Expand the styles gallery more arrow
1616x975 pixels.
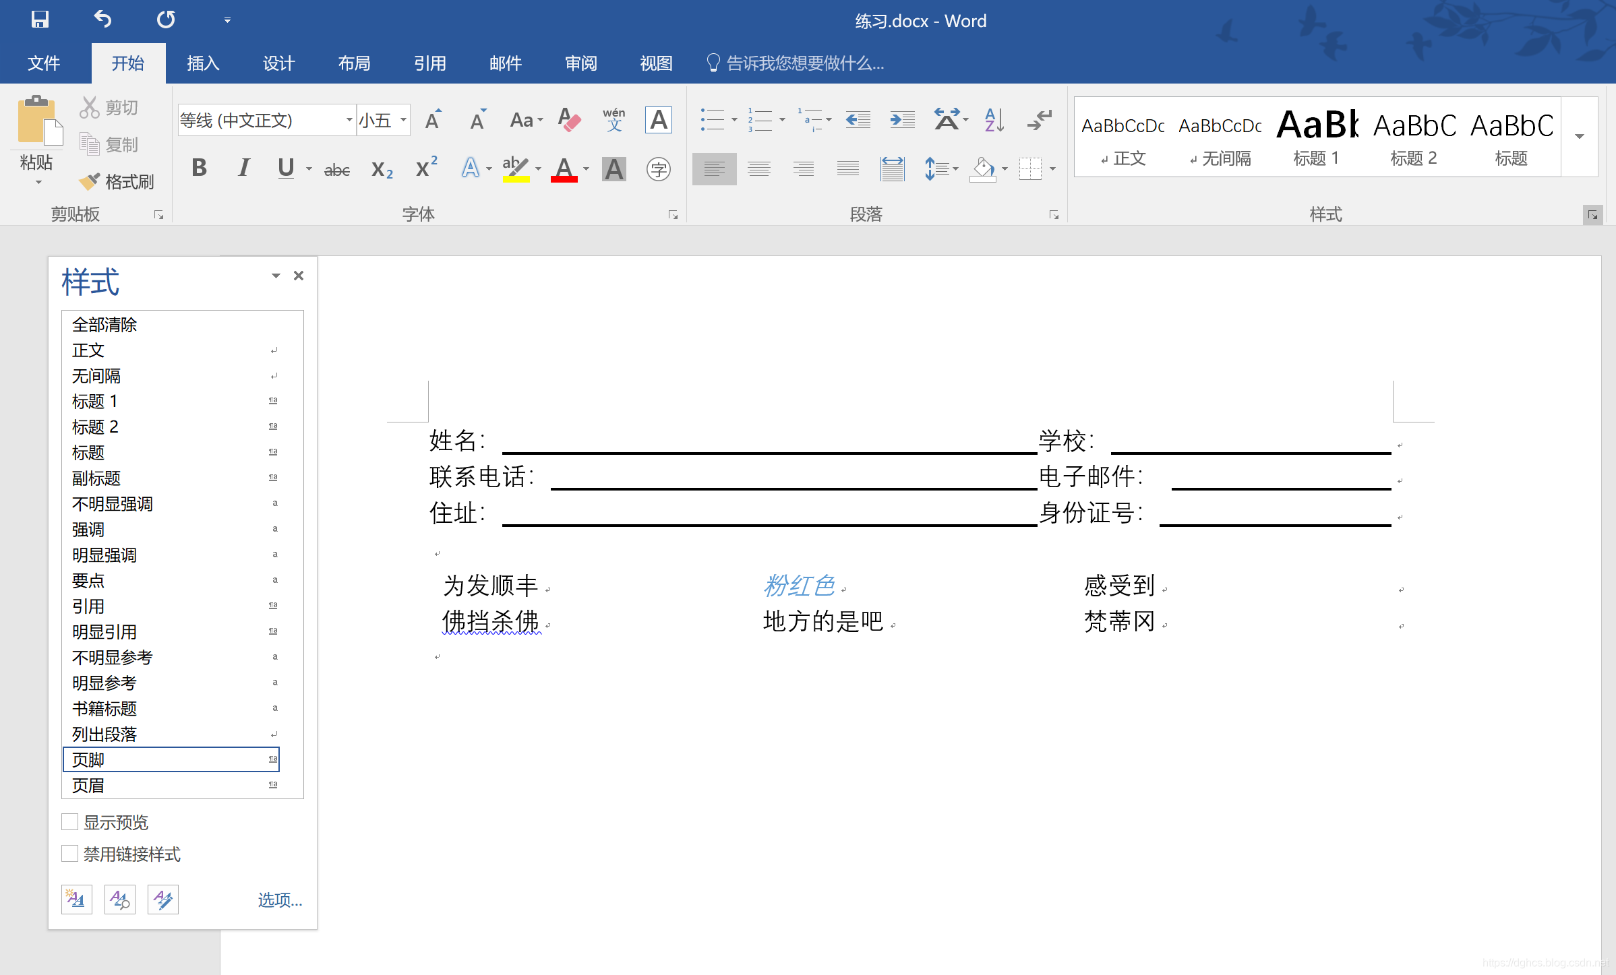(x=1580, y=137)
